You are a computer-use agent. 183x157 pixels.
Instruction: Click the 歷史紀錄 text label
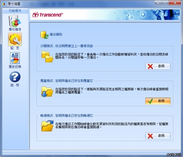tap(15, 67)
